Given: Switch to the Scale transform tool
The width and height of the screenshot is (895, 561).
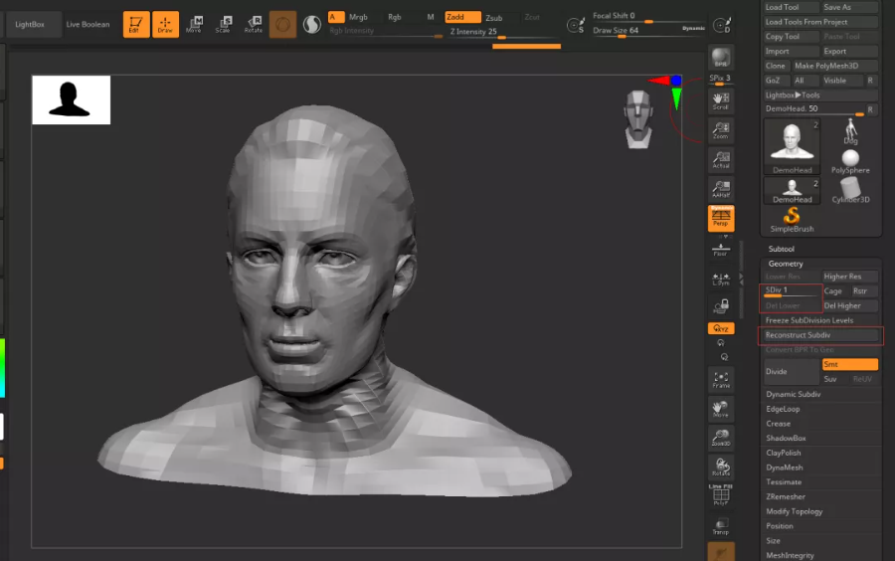Looking at the screenshot, I should [223, 25].
